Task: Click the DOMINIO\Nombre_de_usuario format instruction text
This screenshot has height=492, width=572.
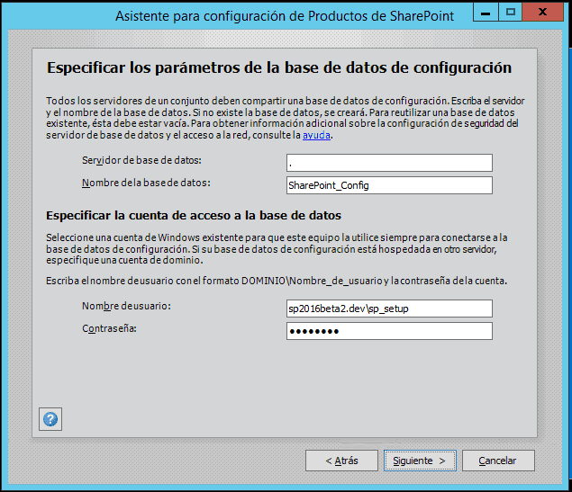Action: pyautogui.click(x=277, y=281)
